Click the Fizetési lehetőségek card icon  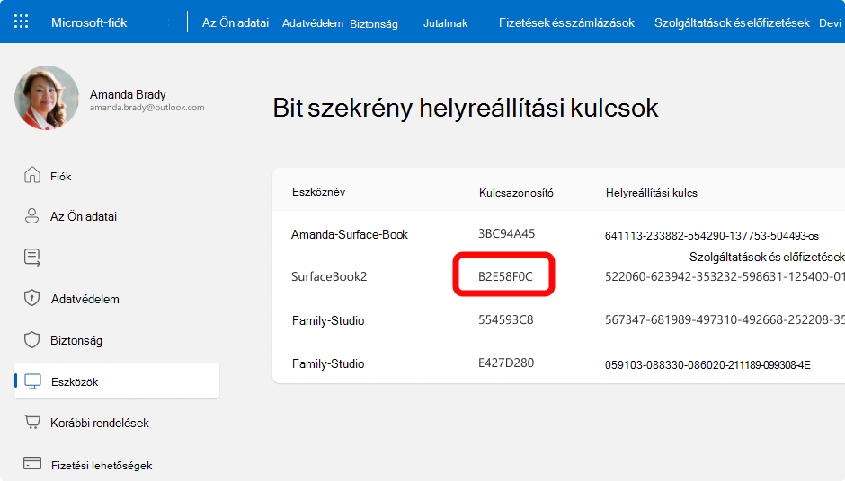(x=32, y=463)
